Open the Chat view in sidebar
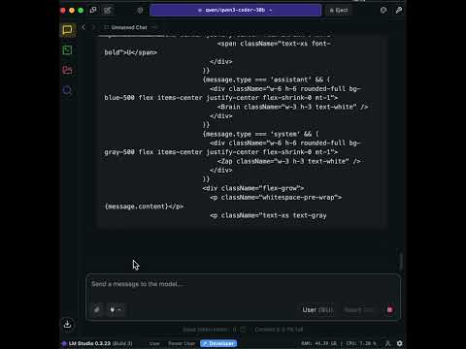This screenshot has height=349, width=466. [67, 30]
